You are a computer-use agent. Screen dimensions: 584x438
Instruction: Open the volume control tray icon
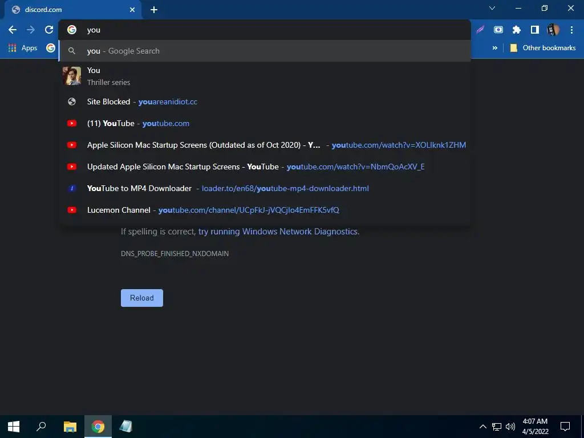(510, 427)
